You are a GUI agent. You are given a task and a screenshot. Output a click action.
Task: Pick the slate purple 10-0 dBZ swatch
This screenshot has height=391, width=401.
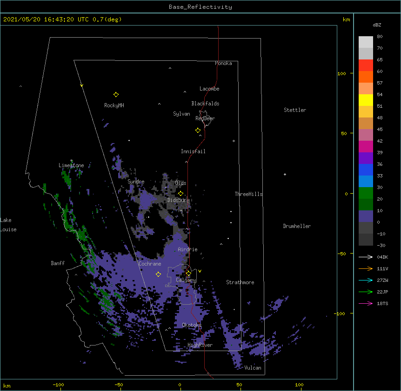pyautogui.click(x=366, y=216)
